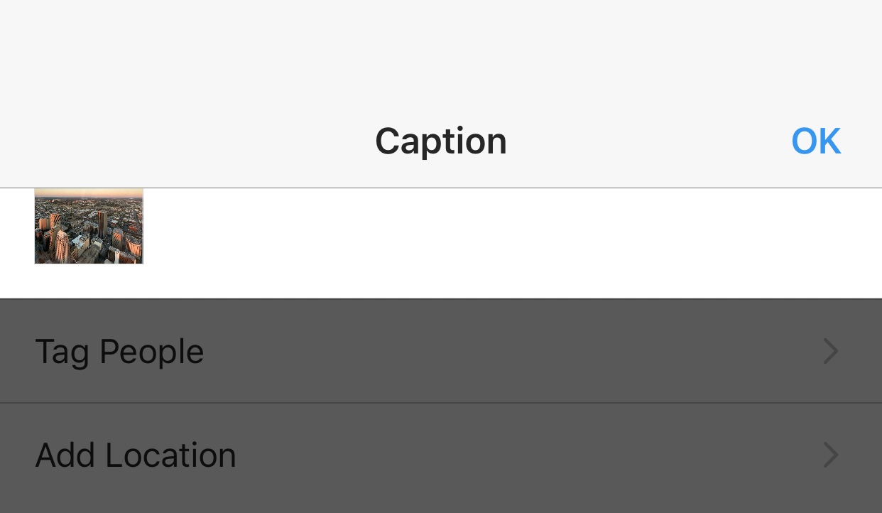Click the right arrow icon beside Add Location
882x513 pixels.
click(x=830, y=455)
